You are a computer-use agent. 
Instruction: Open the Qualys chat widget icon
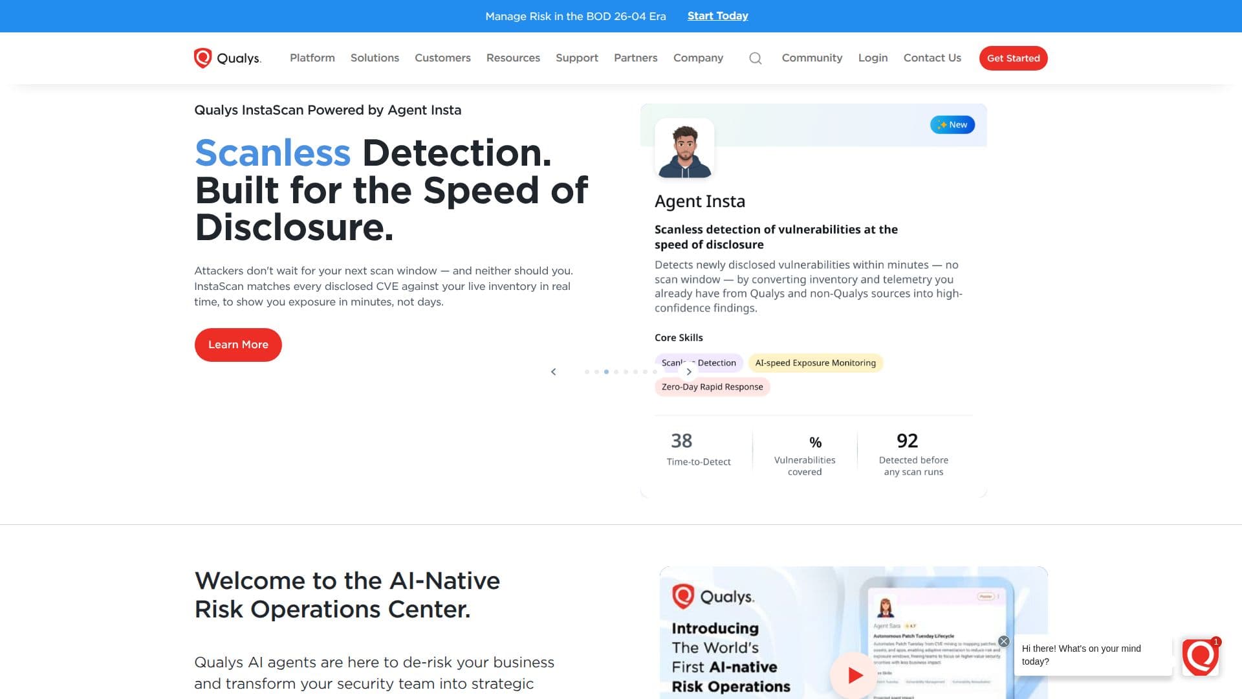point(1200,657)
